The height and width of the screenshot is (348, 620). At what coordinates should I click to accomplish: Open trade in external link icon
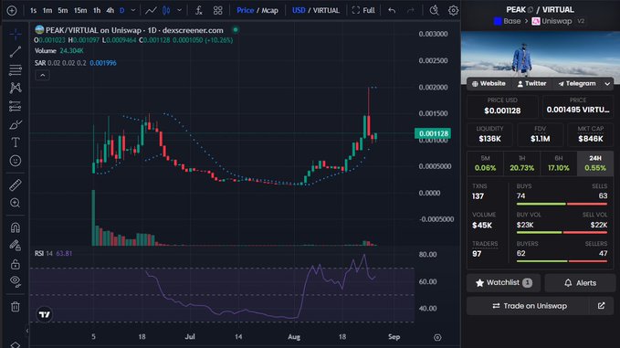(602, 306)
